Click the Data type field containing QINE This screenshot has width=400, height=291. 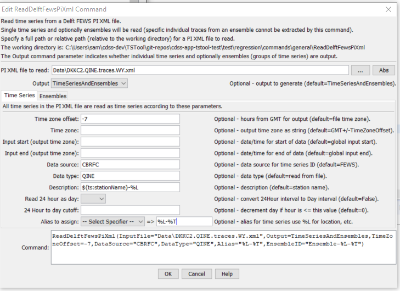(x=130, y=176)
